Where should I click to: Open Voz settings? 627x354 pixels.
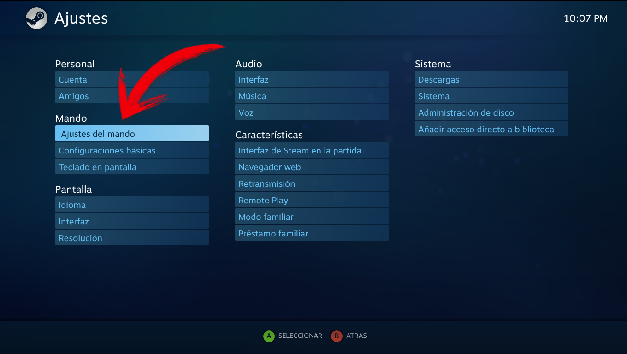tap(312, 112)
